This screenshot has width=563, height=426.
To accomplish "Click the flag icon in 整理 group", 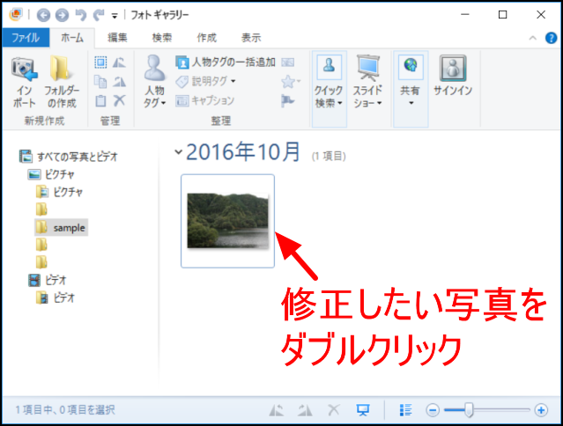I will [287, 100].
